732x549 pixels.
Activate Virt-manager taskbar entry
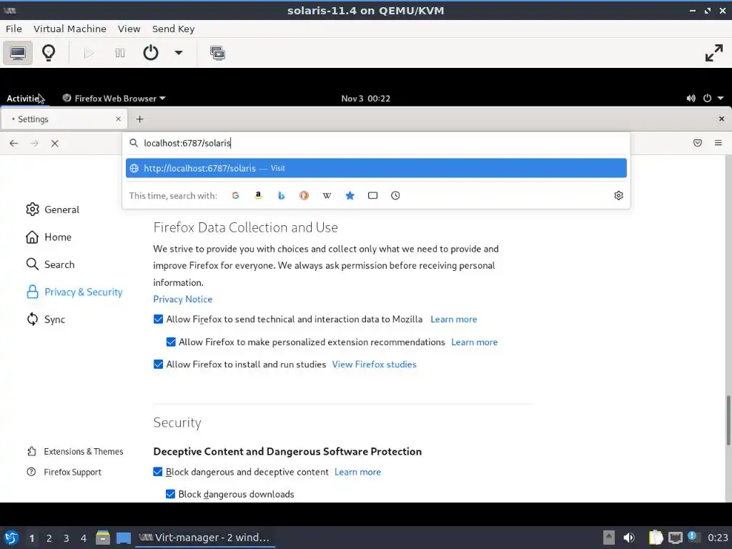click(x=205, y=538)
